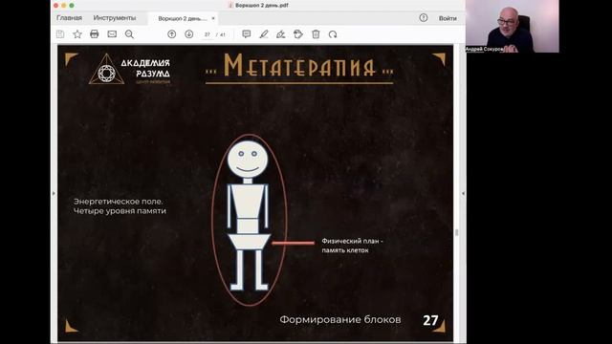
Task: Select the highlighter pen tool
Action: (x=264, y=34)
